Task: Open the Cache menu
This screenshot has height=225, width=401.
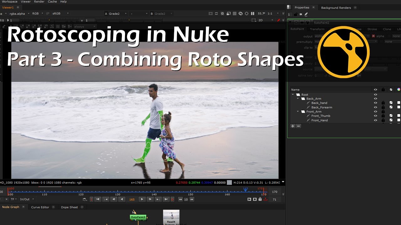Action: 52,2
